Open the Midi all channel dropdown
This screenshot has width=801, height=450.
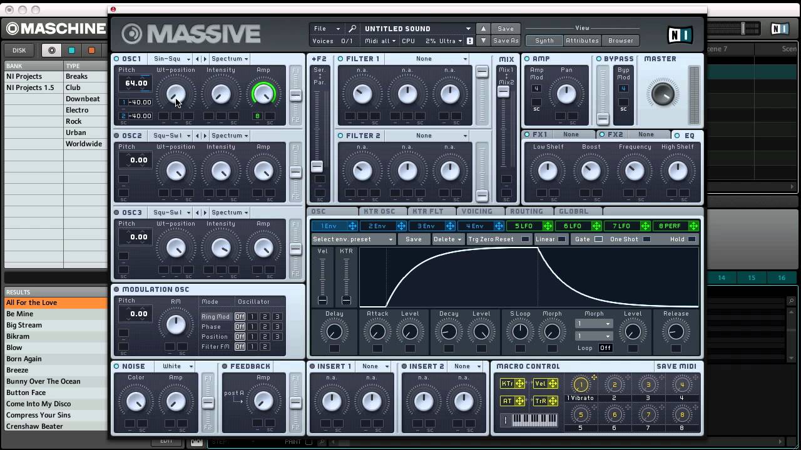380,41
